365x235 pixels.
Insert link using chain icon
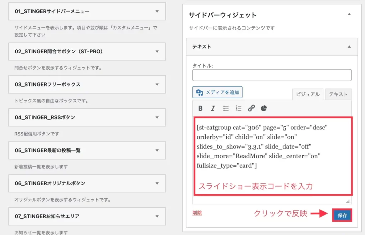tap(251, 108)
